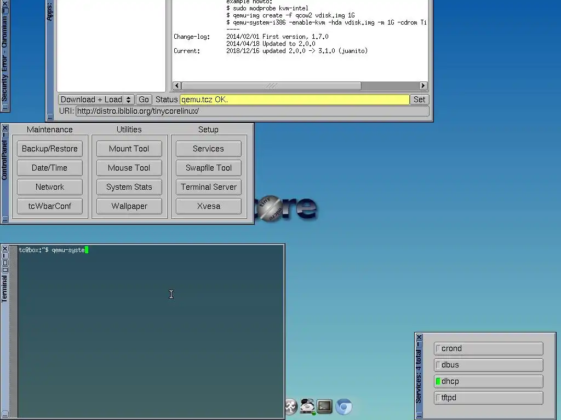Open the Swapfile Tool
The image size is (561, 420).
point(209,168)
